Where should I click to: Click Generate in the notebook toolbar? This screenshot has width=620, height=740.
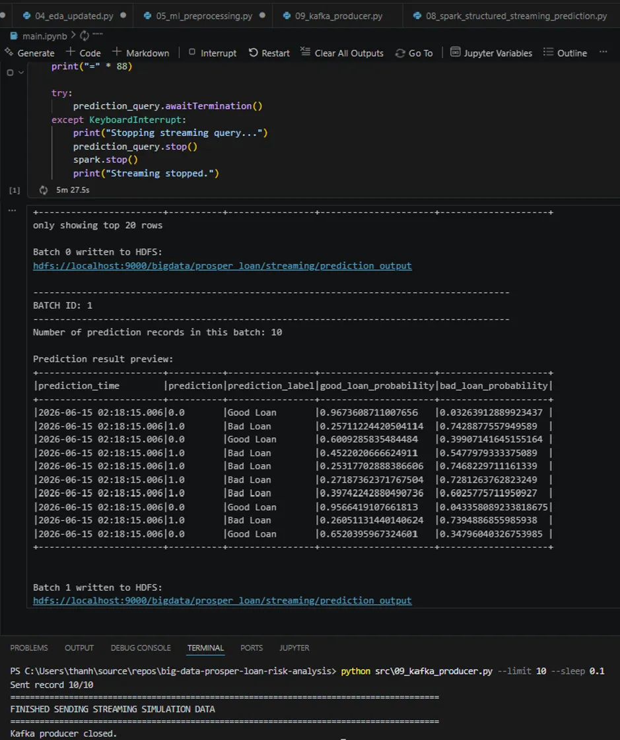pyautogui.click(x=29, y=53)
